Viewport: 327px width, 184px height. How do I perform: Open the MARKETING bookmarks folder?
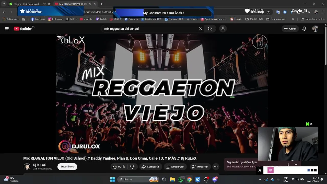pyautogui.click(x=254, y=19)
